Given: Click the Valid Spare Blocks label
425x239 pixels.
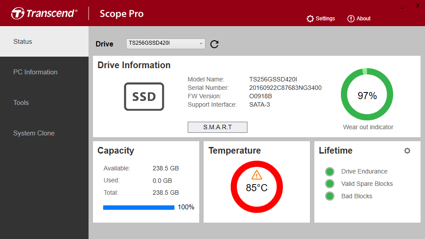Looking at the screenshot, I should tap(367, 184).
